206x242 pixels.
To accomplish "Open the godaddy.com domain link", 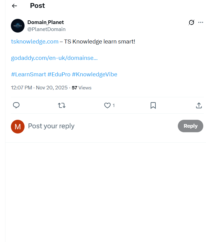I will coord(54,58).
